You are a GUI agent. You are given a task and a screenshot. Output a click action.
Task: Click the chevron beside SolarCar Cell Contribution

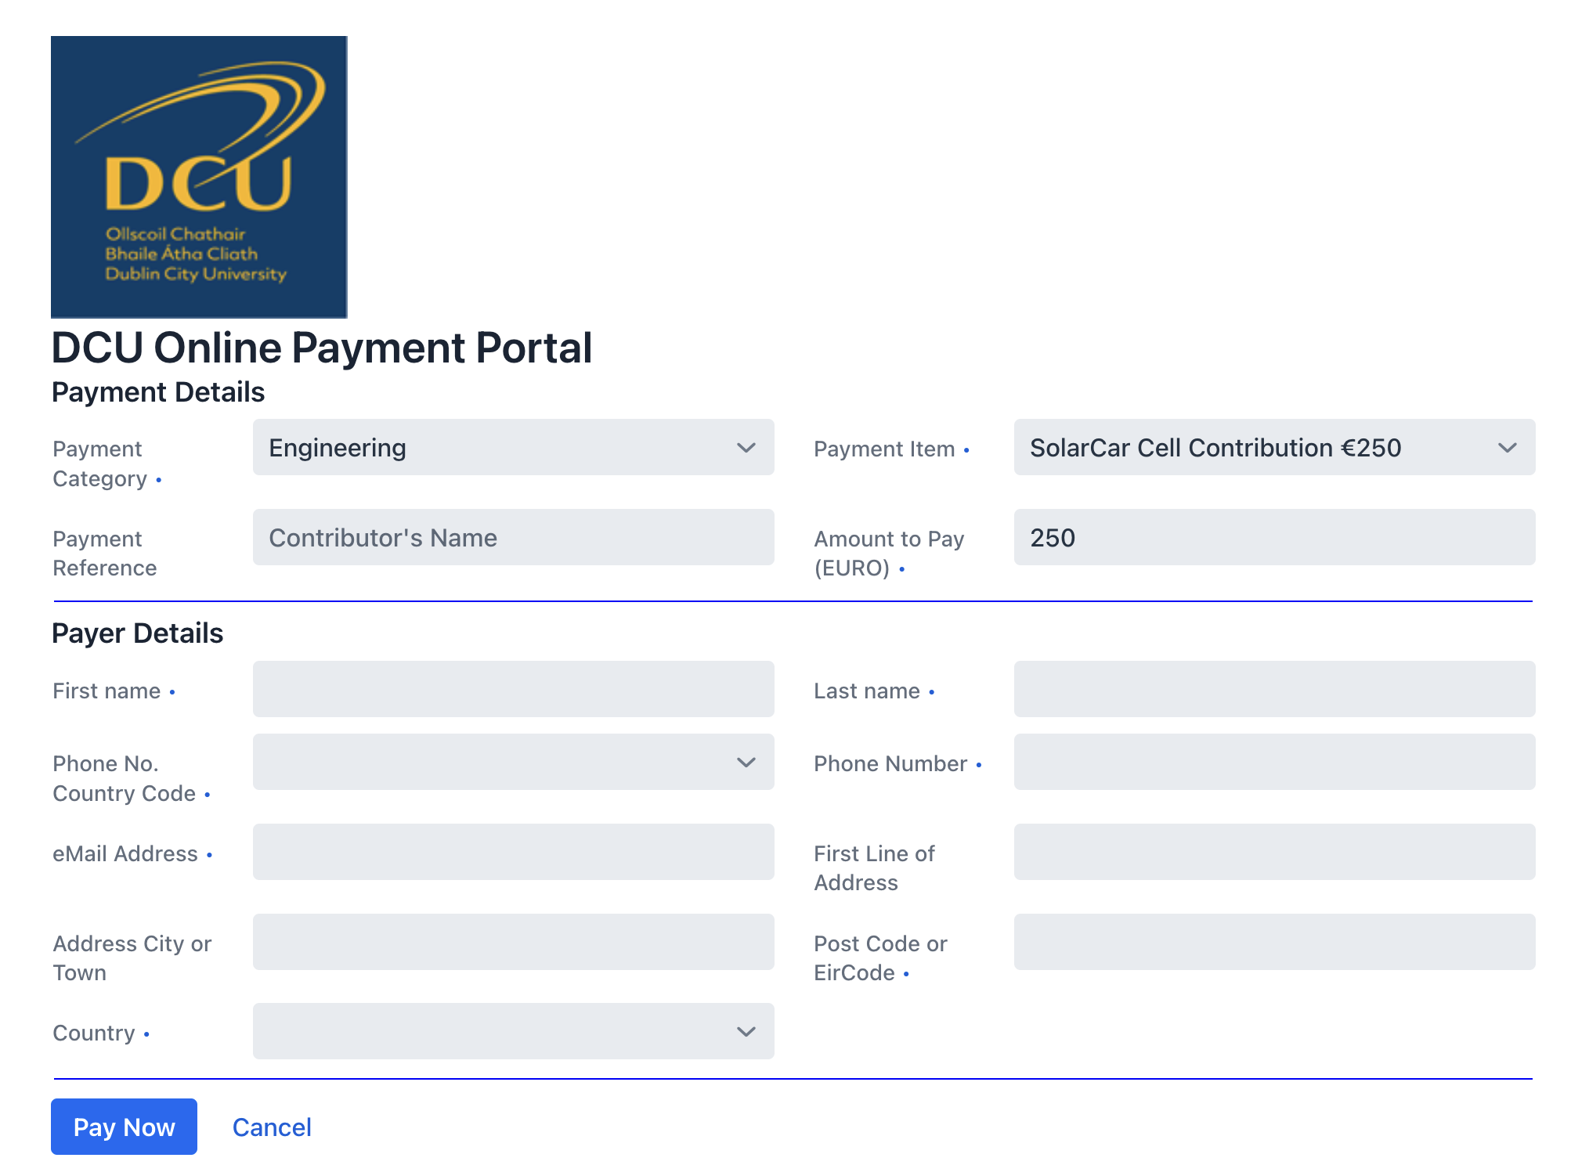point(1508,448)
